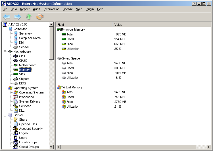Click the green Up arrow toolbar icon
The width and height of the screenshot is (213, 151).
[28, 17]
